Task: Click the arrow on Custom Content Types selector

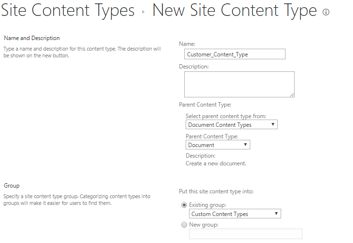Action: (276, 214)
